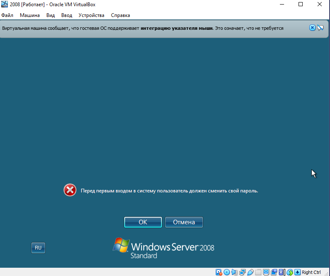330x276 pixels.
Task: Open the Файл menu
Action: click(x=7, y=15)
